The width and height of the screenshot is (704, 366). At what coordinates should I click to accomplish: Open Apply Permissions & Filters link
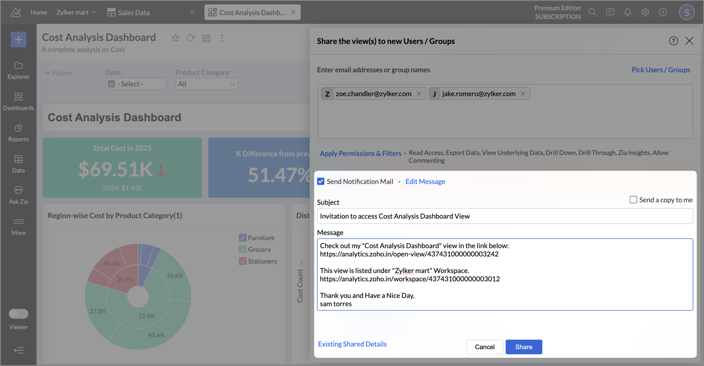pyautogui.click(x=360, y=153)
